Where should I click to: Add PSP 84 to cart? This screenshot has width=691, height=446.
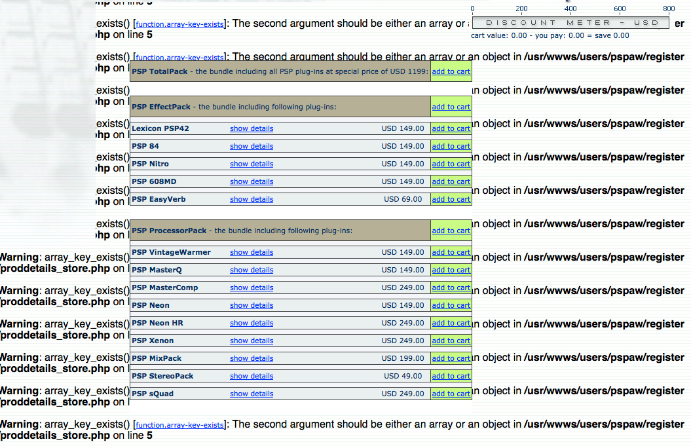[x=451, y=146]
